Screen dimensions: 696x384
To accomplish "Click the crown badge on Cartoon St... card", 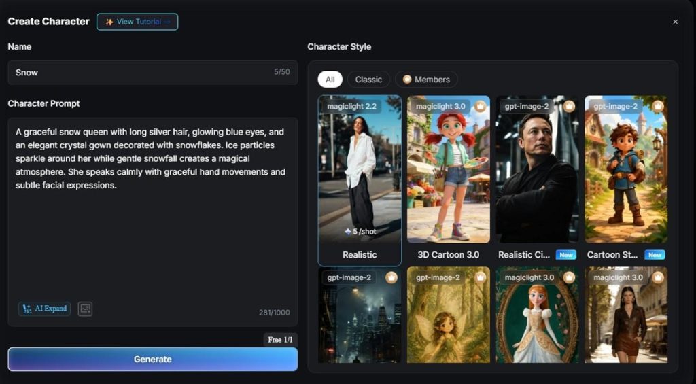I will point(657,107).
